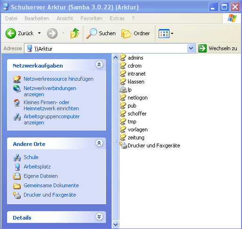Go up one folder level icon
The width and height of the screenshot is (242, 229).
[75, 33]
